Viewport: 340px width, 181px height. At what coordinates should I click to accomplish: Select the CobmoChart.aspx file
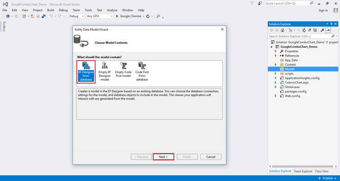pos(297,83)
